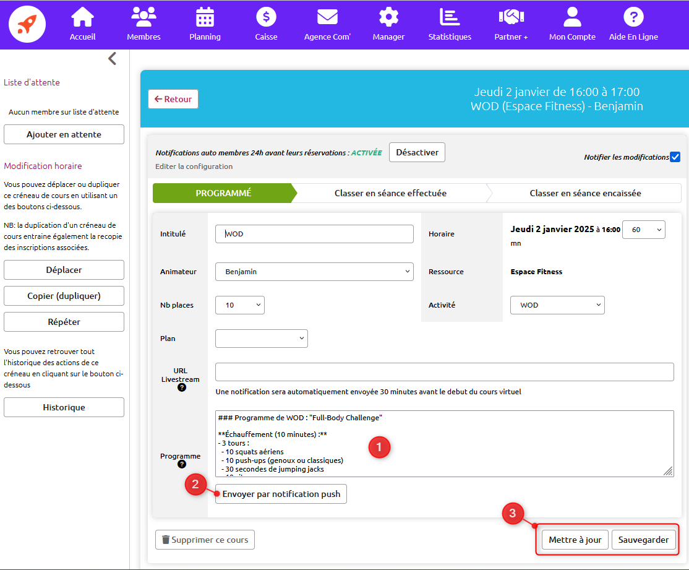This screenshot has height=570, width=689.
Task: Open the Activité dropdown showing WOD
Action: (557, 305)
